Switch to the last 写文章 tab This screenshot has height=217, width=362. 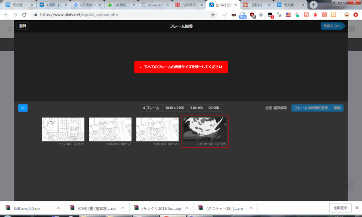click(291, 5)
